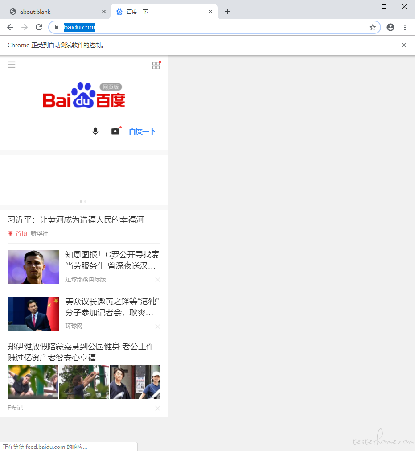The width and height of the screenshot is (415, 451).
Task: Open image search camera icon
Action: tap(115, 131)
